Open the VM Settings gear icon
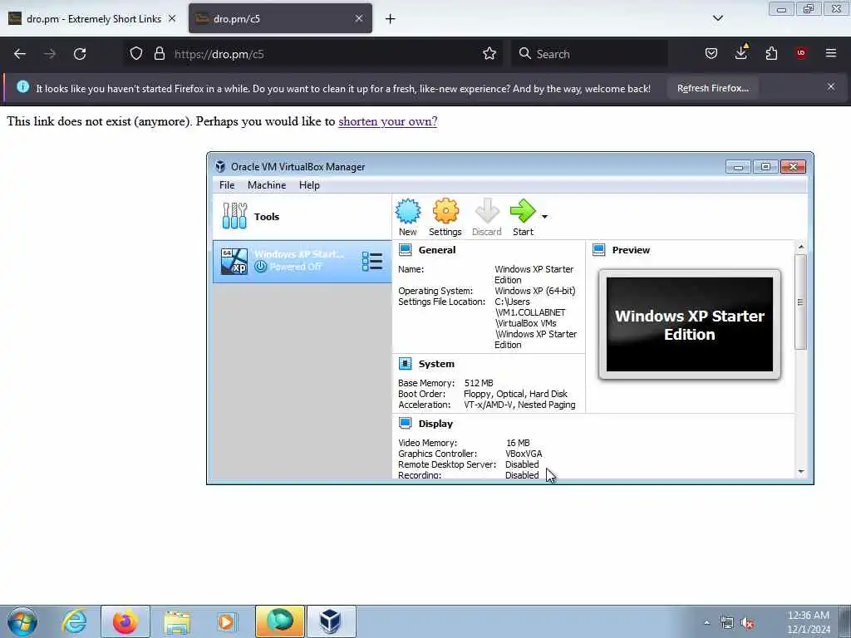Image resolution: width=851 pixels, height=638 pixels. [x=445, y=212]
